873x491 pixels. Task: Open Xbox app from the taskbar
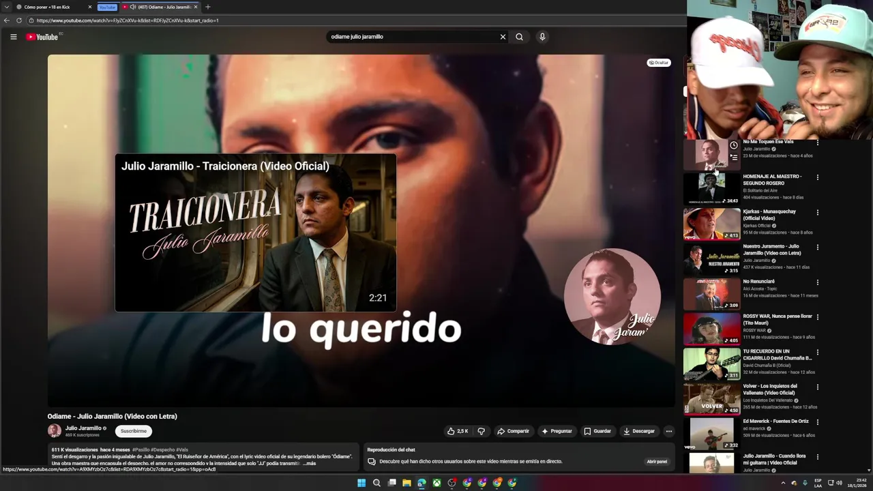point(436,483)
